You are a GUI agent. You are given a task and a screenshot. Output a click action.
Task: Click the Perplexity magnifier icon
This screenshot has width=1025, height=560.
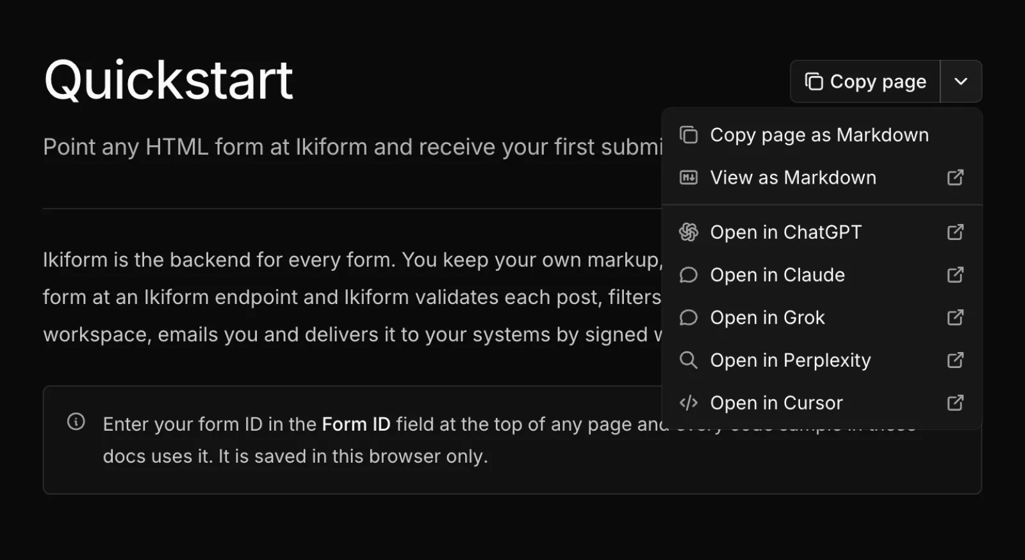(689, 360)
